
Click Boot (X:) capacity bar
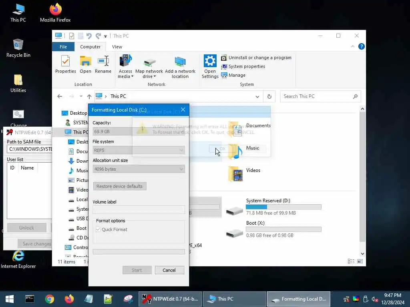click(283, 229)
